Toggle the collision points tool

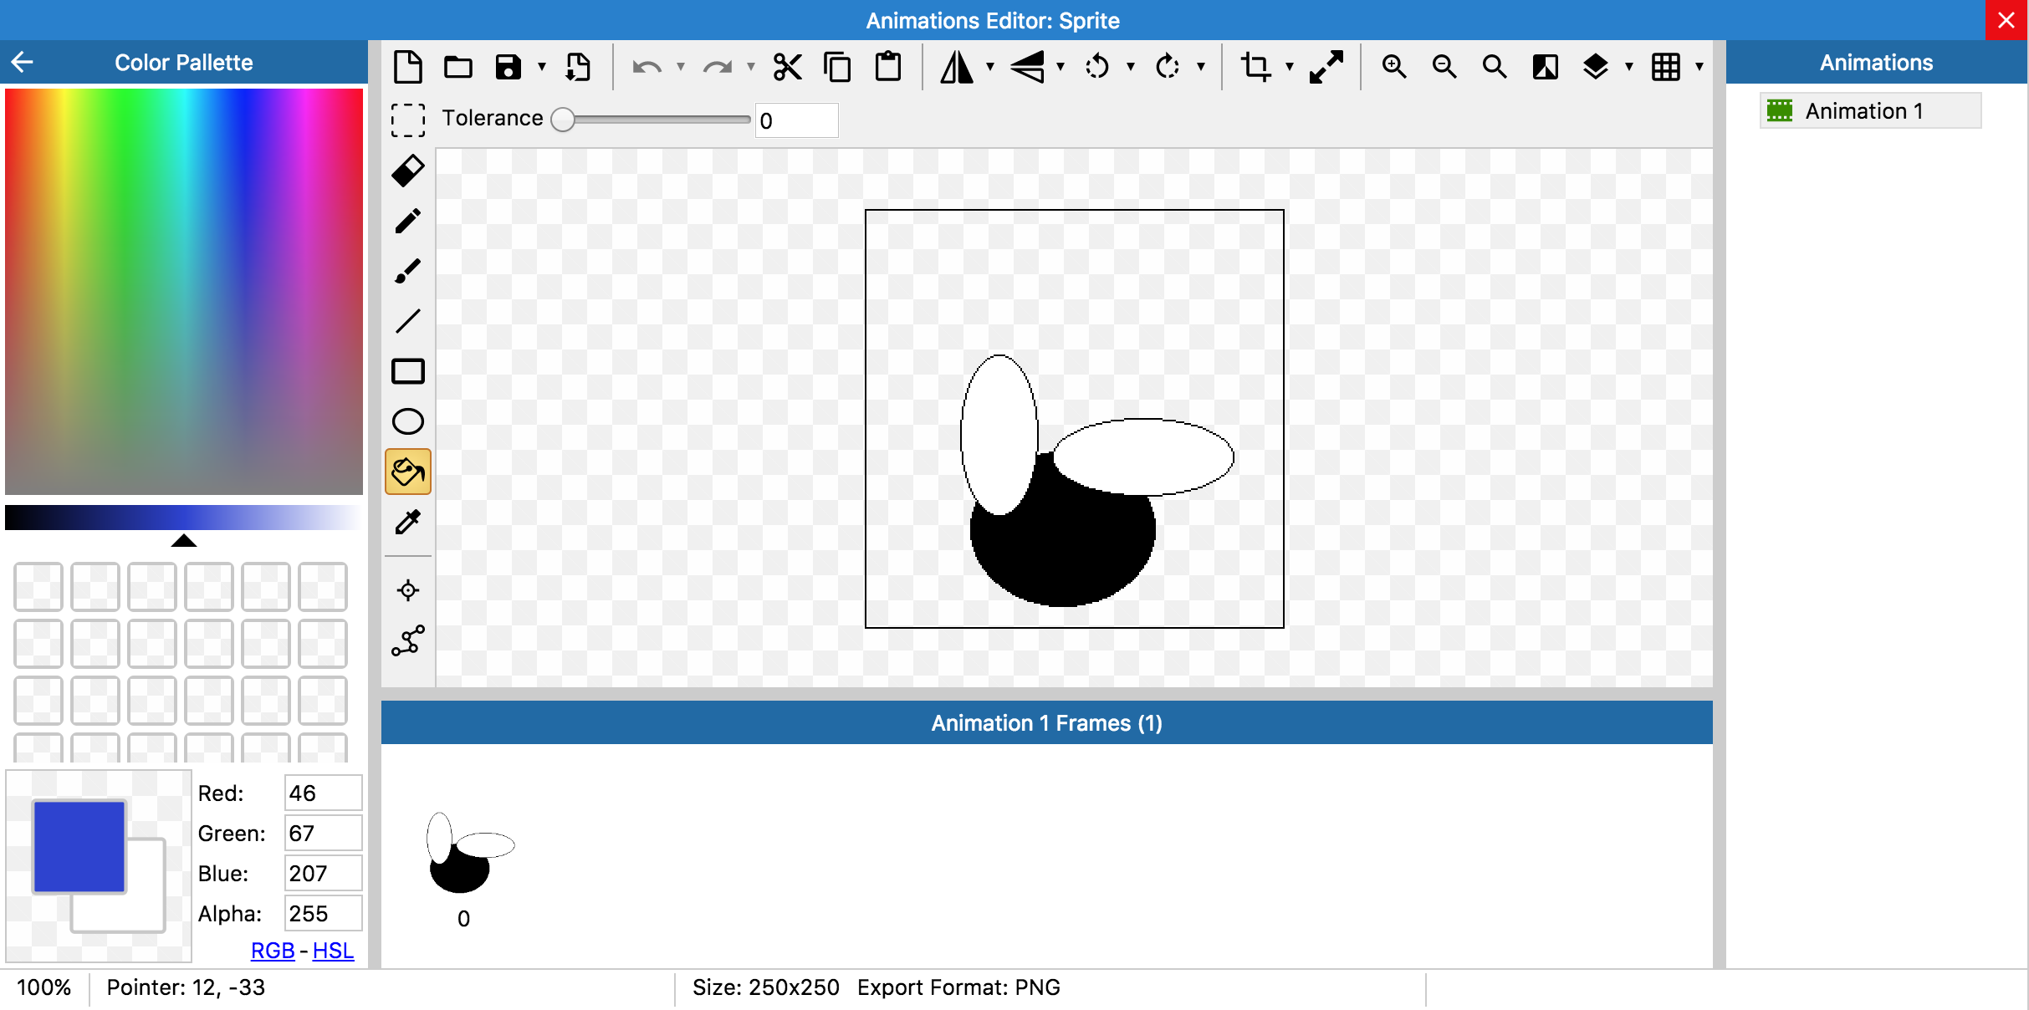click(x=407, y=641)
